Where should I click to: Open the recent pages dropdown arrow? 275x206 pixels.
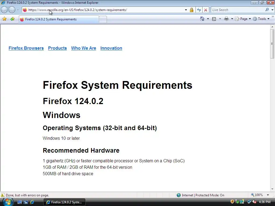point(18,10)
